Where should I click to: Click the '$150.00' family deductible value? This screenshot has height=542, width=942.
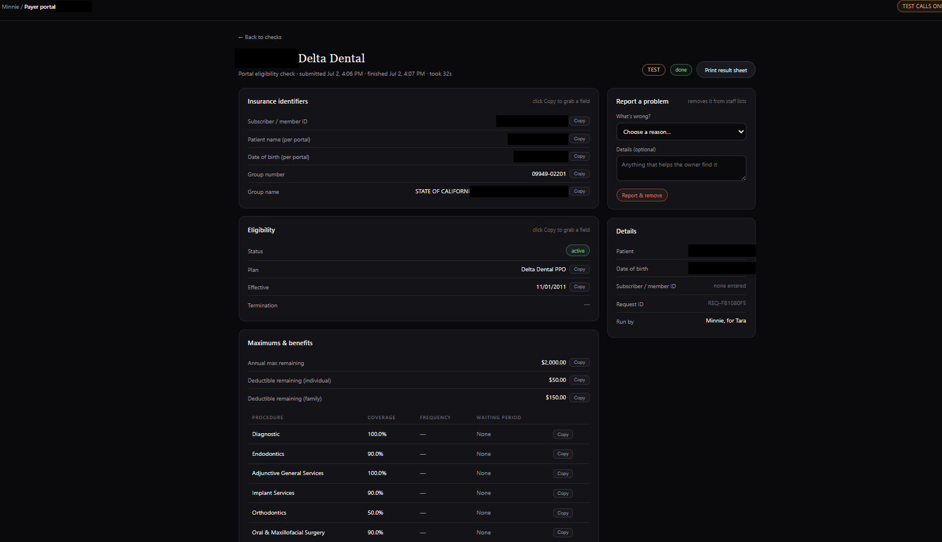[x=556, y=398]
